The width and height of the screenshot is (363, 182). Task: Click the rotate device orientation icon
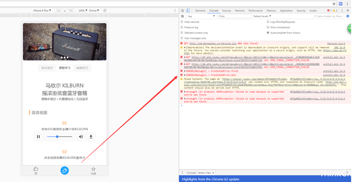point(105,10)
